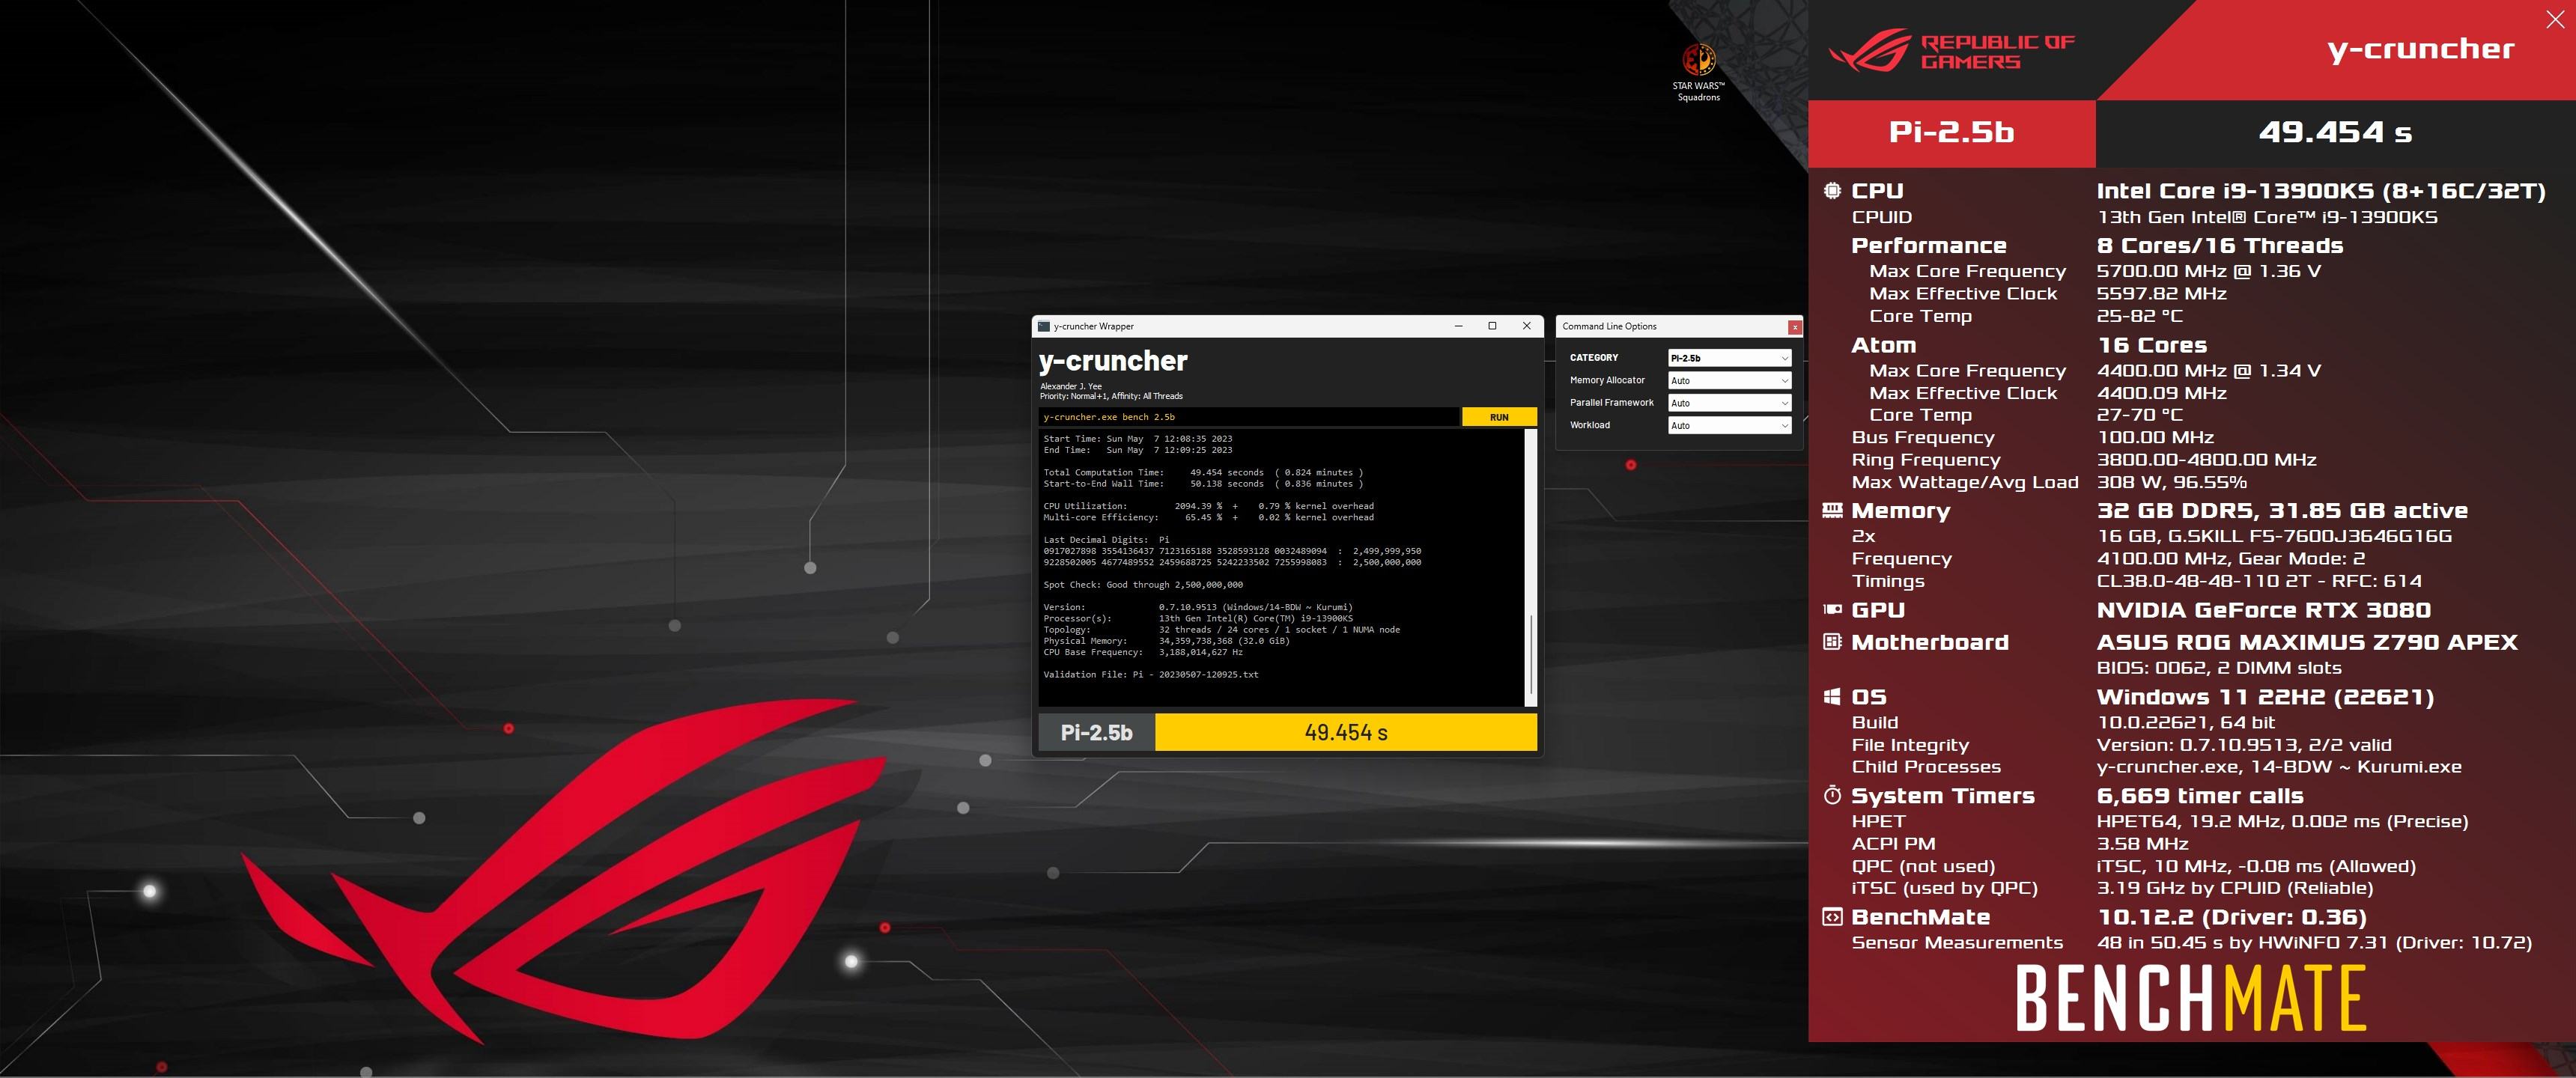Screen dimensions: 2576x1078
Task: Click '25-82 °C' core temp value
Action: click(2140, 316)
